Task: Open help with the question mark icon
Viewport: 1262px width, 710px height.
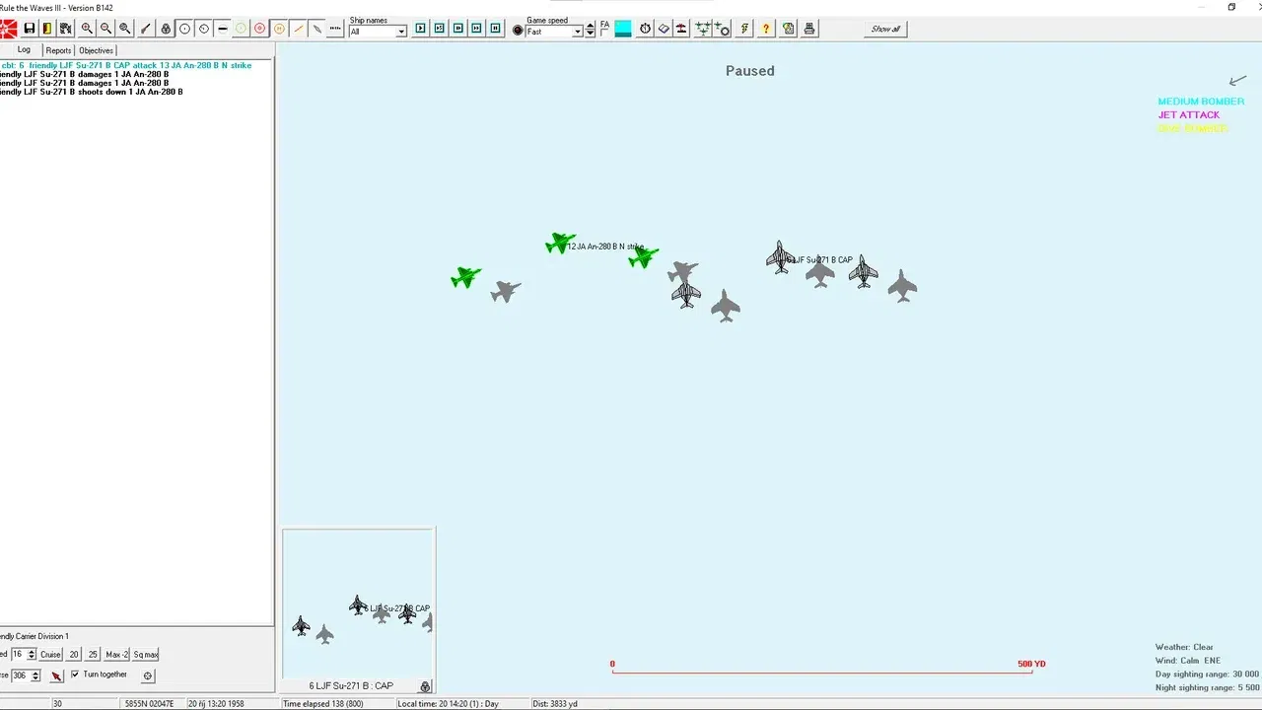Action: (766, 29)
